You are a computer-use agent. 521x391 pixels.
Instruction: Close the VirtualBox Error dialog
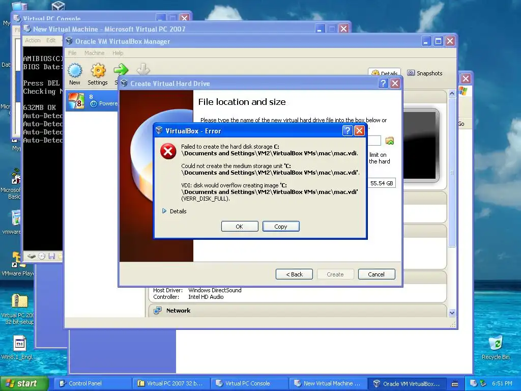pos(359,131)
